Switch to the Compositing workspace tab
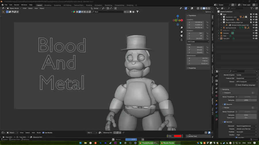The height and width of the screenshot is (145, 259). [119, 5]
